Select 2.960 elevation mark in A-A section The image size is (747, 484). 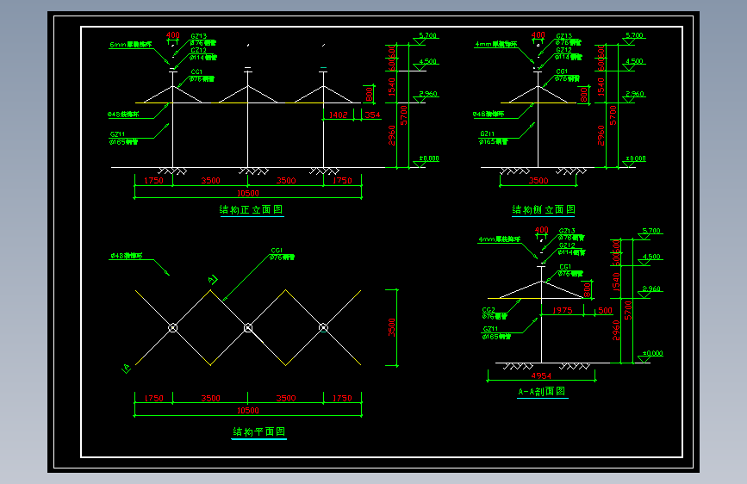coord(651,289)
